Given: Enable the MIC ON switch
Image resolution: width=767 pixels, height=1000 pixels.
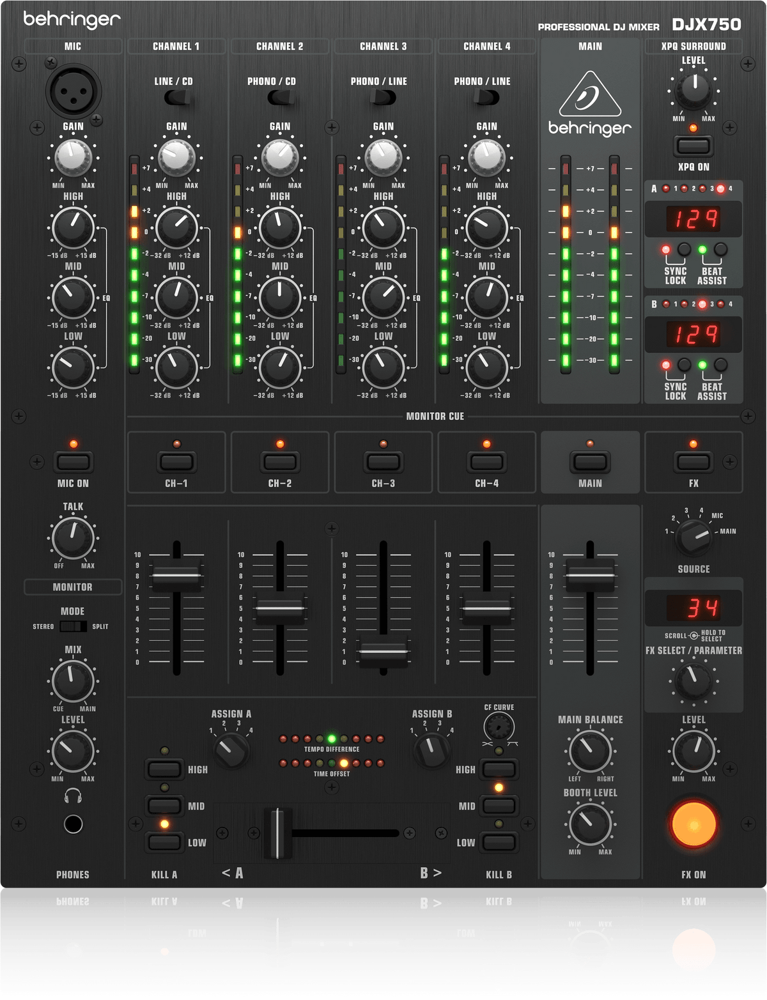Looking at the screenshot, I should tap(72, 462).
